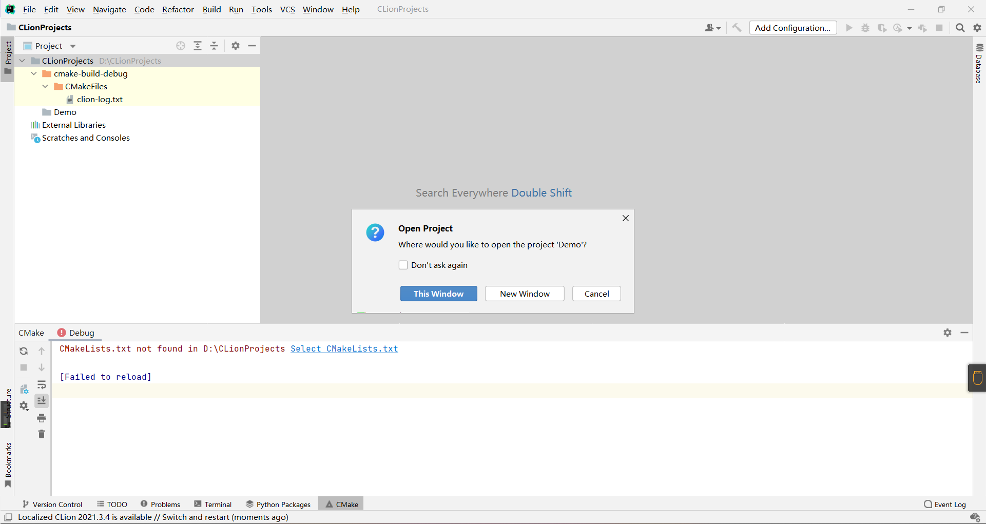This screenshot has height=524, width=986.
Task: Select clion-log.txt in project tree
Action: (100, 99)
